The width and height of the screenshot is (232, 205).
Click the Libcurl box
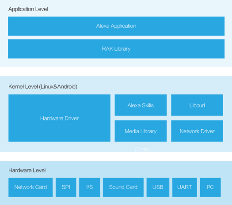pyautogui.click(x=197, y=105)
